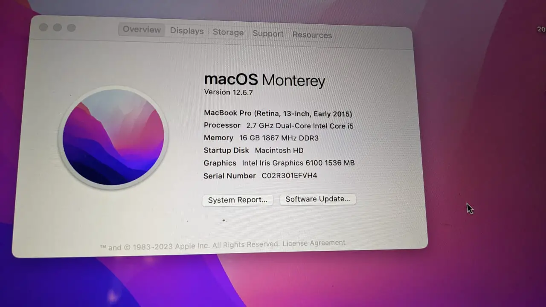546x307 pixels.
Task: Open the Displays tab
Action: 187,31
